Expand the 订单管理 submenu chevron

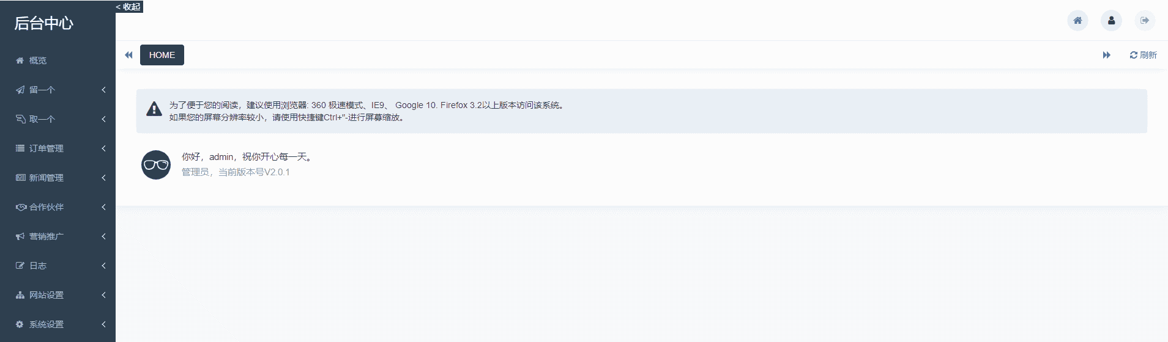tap(103, 148)
